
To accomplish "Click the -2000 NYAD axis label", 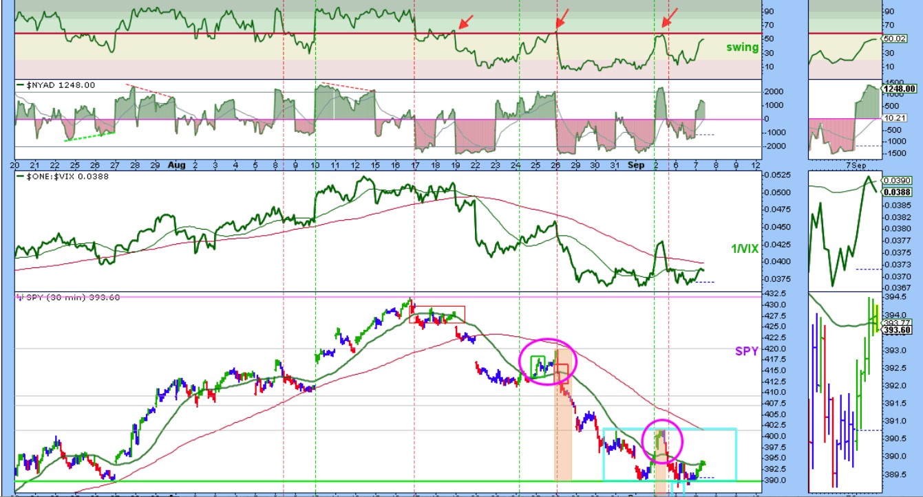I will (776, 146).
